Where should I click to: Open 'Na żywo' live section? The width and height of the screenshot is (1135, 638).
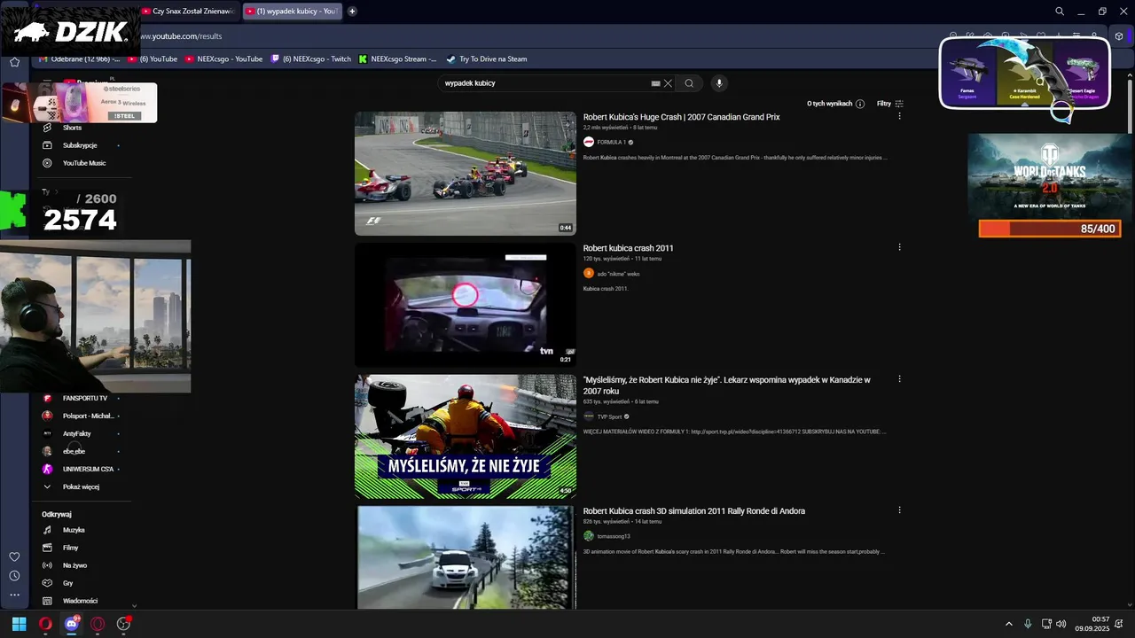tap(74, 565)
